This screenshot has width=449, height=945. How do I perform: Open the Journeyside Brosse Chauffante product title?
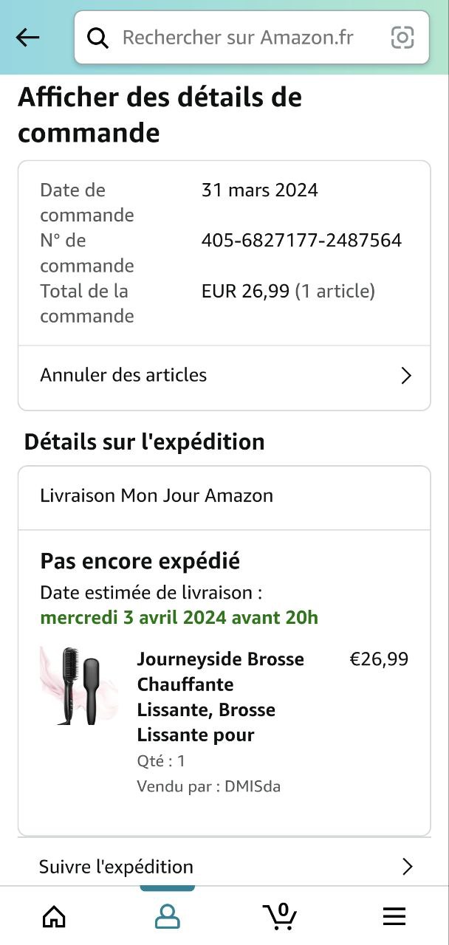coord(220,696)
